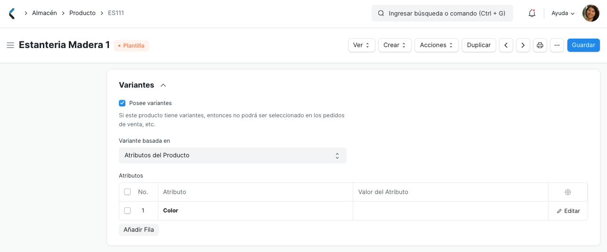Open the Crear dropdown menu
The height and width of the screenshot is (252, 607).
coord(395,45)
